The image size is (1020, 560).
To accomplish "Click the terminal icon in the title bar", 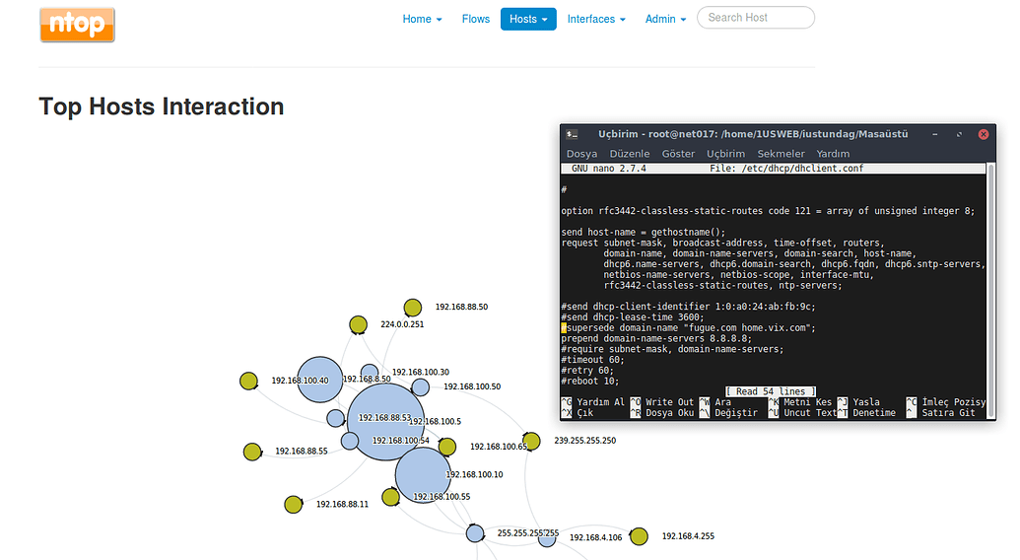I will pos(573,134).
